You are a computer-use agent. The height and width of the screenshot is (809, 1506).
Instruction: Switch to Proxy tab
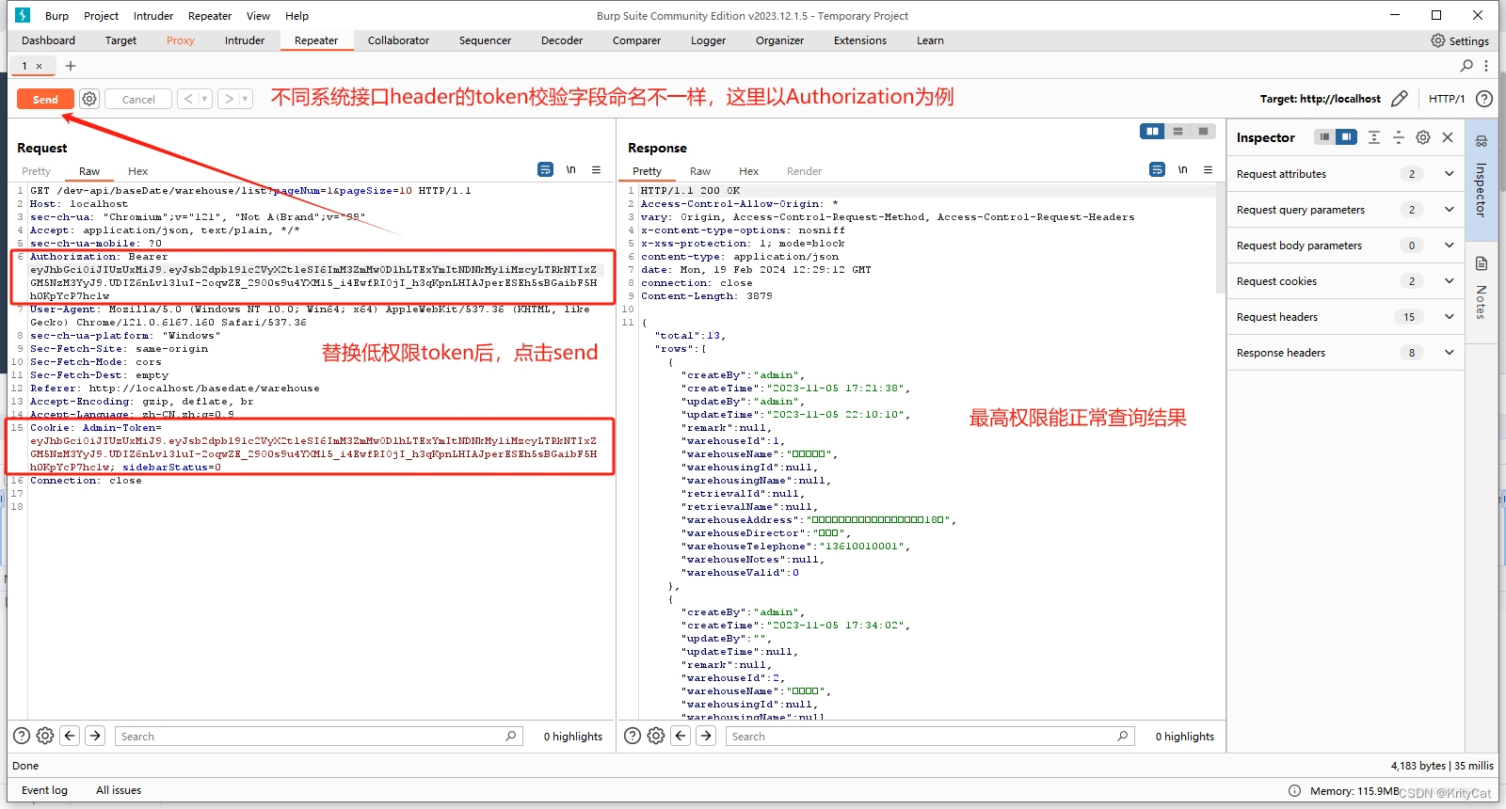180,40
